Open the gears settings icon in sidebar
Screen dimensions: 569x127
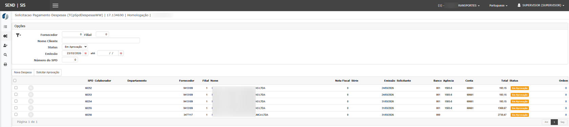[x=5, y=36]
